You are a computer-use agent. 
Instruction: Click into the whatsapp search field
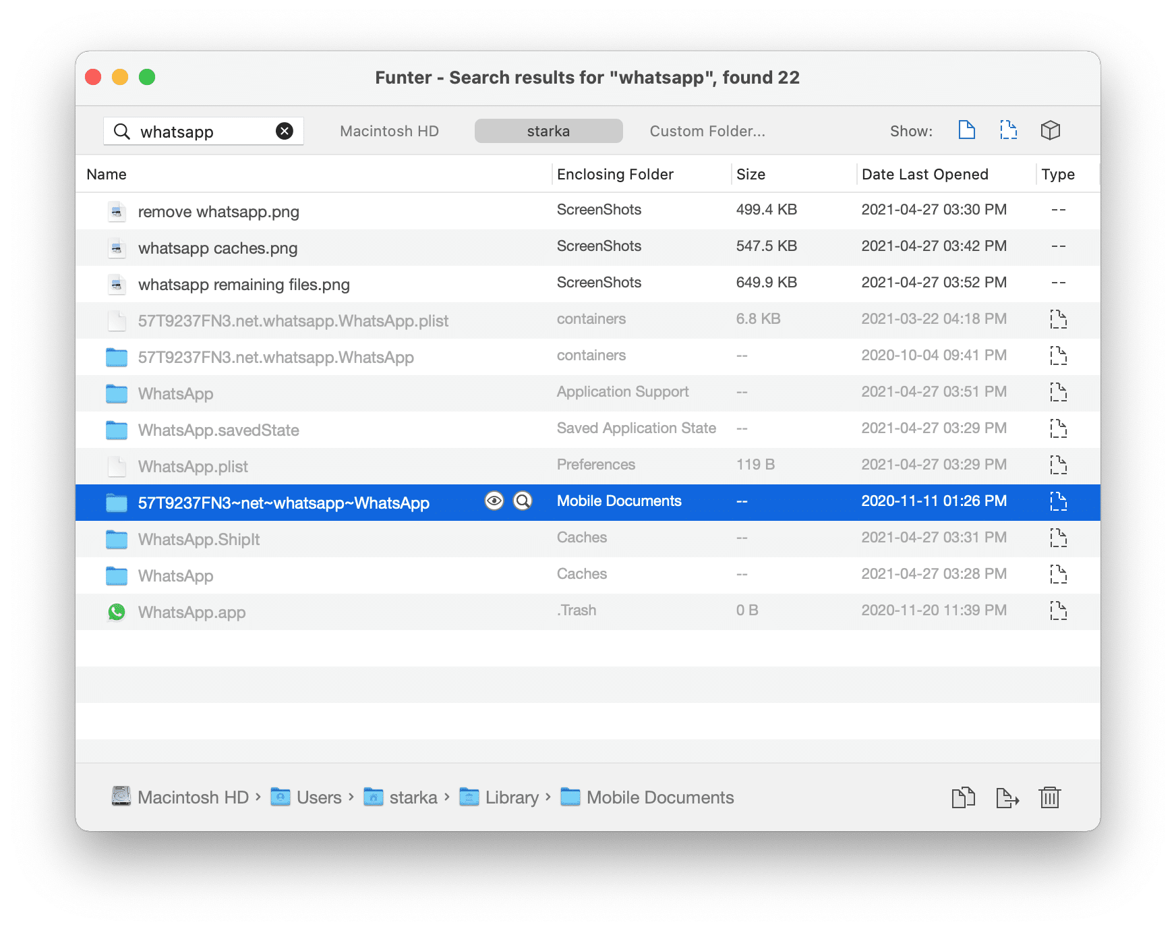(204, 131)
